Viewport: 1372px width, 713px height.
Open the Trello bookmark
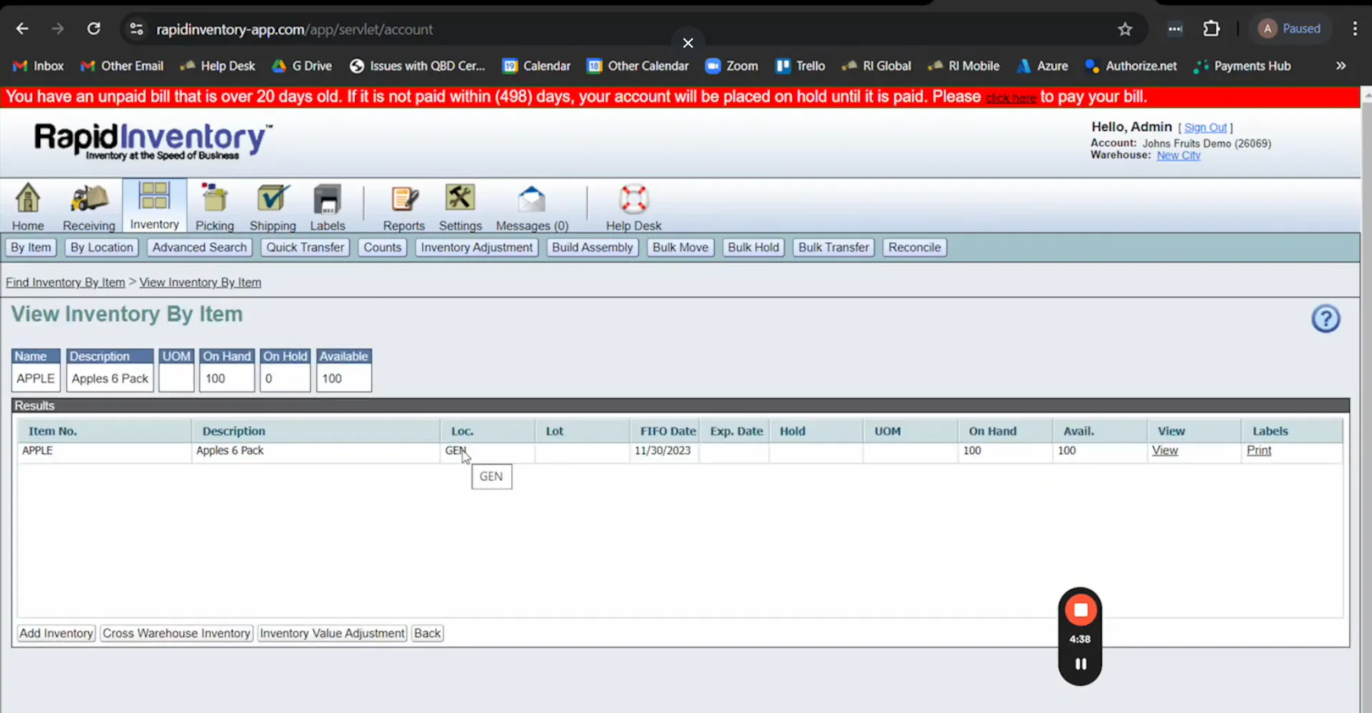click(x=801, y=66)
